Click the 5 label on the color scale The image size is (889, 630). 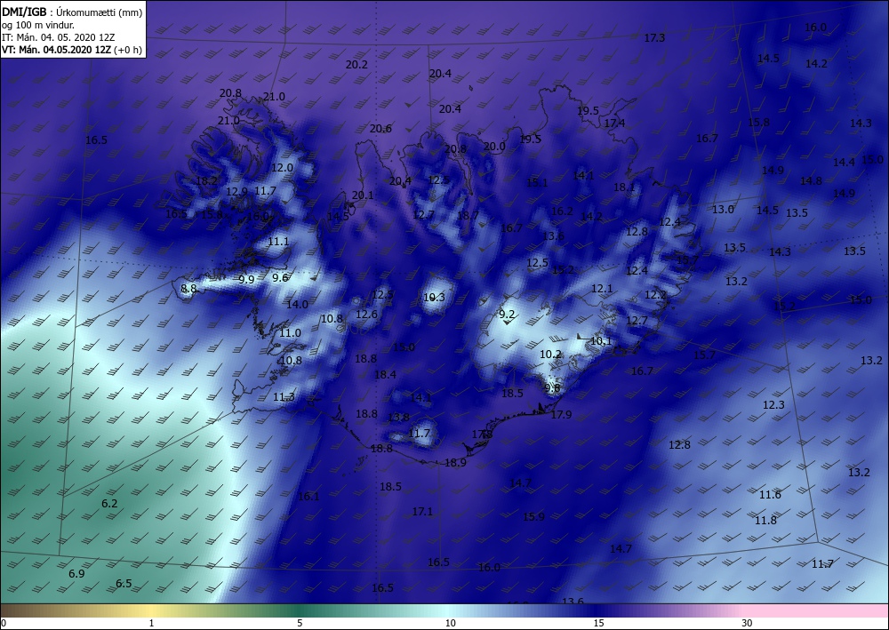point(300,623)
